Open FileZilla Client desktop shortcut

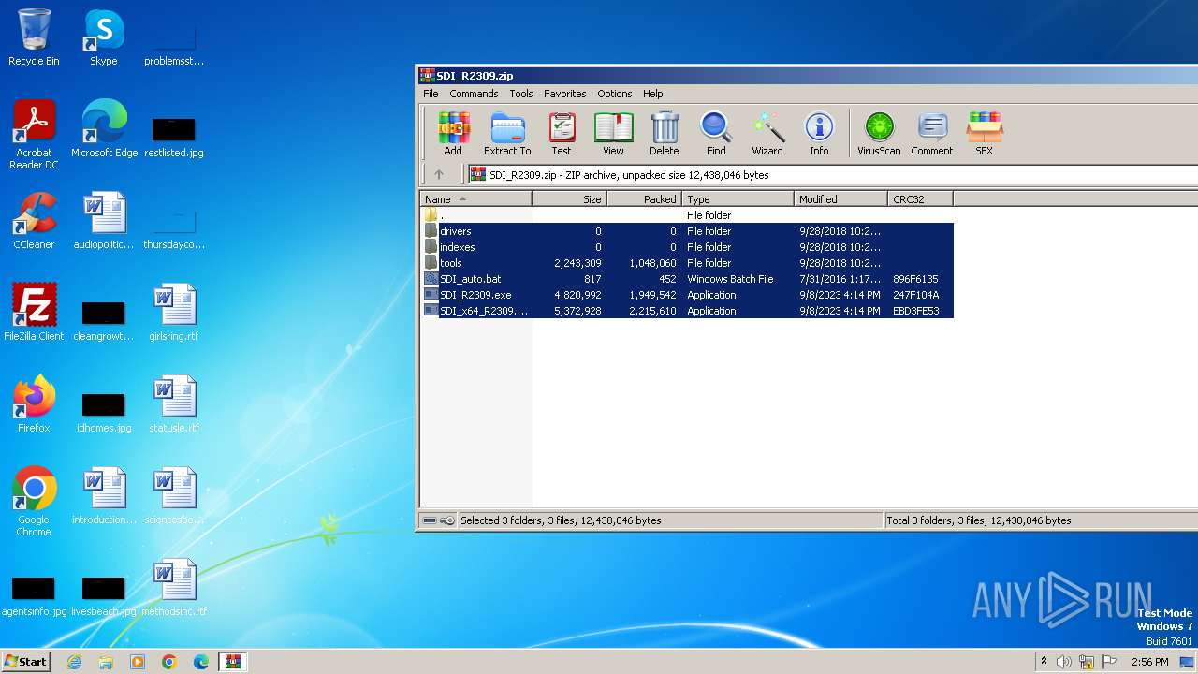(34, 313)
